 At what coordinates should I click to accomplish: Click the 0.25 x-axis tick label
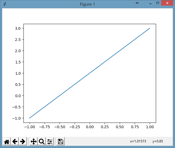point(105,127)
